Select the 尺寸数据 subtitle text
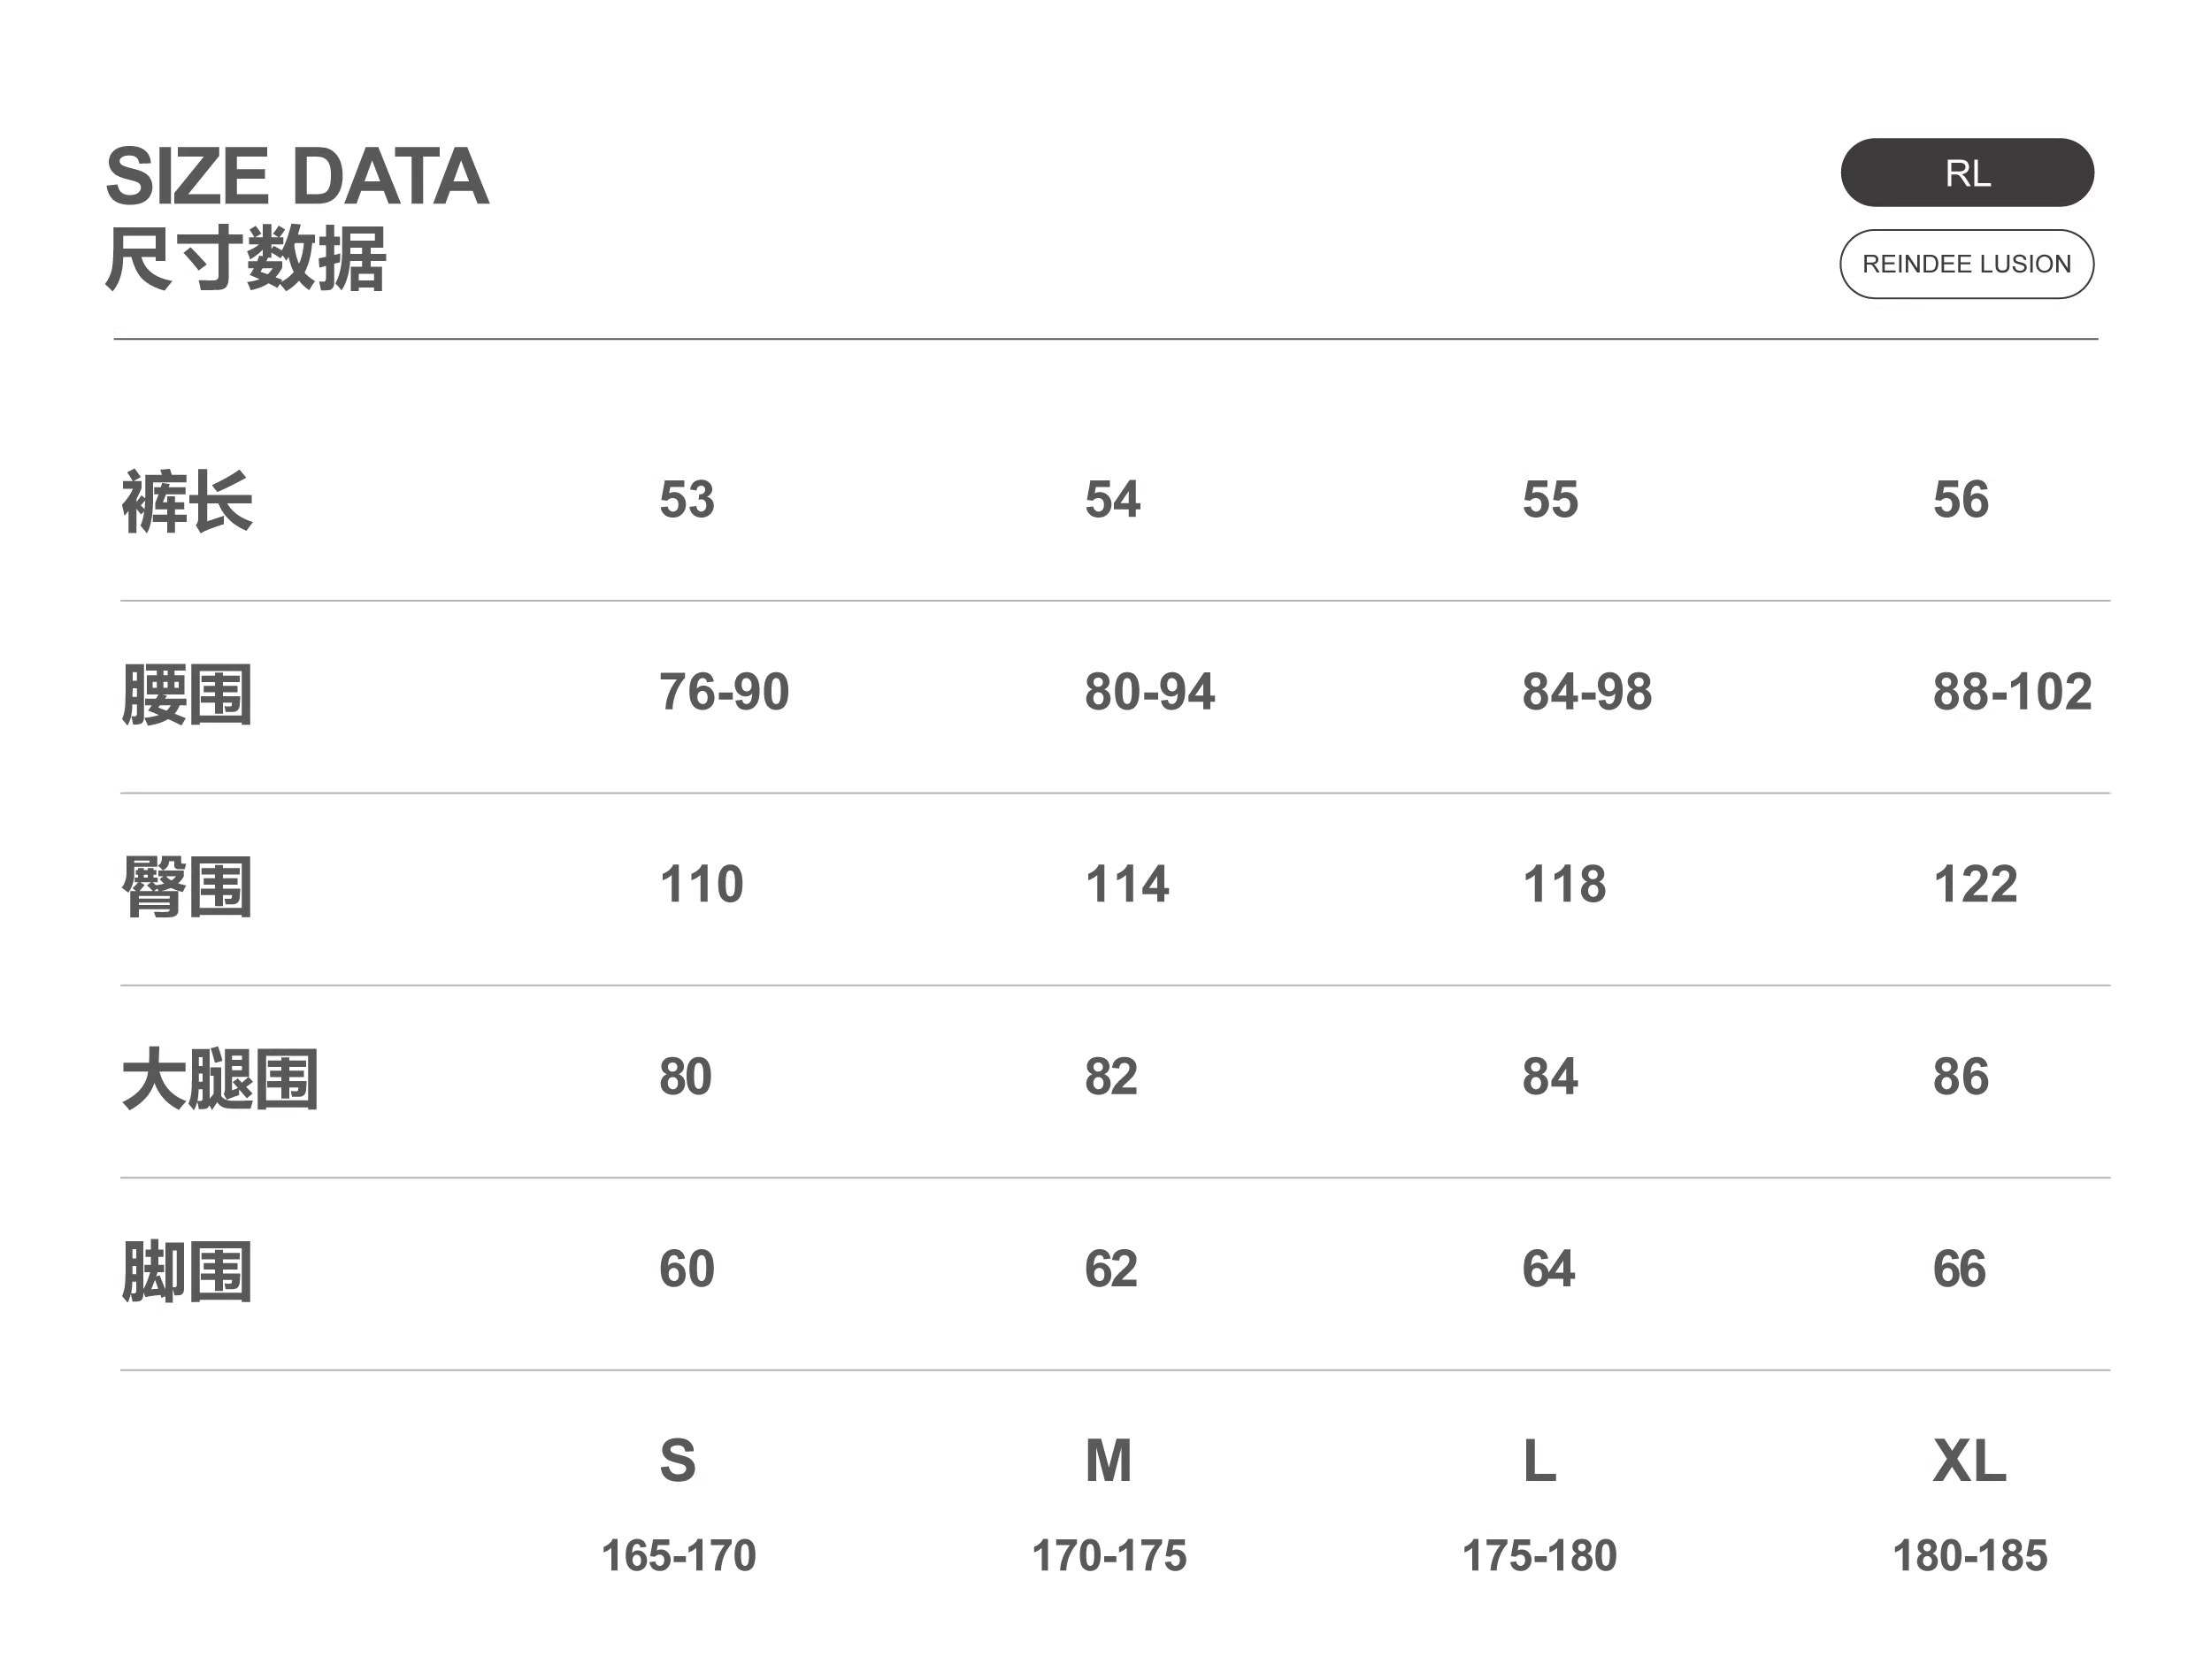The width and height of the screenshot is (2211, 1680). [x=246, y=259]
